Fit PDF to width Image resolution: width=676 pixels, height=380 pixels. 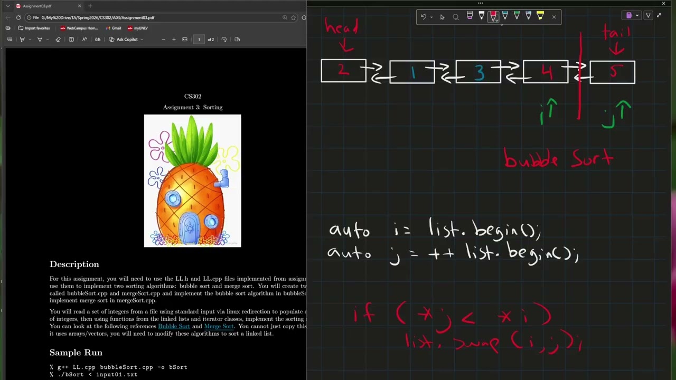[x=184, y=39]
